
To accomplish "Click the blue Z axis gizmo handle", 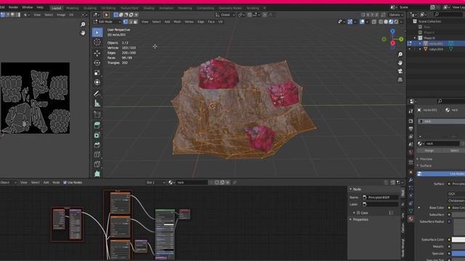I will point(392,31).
